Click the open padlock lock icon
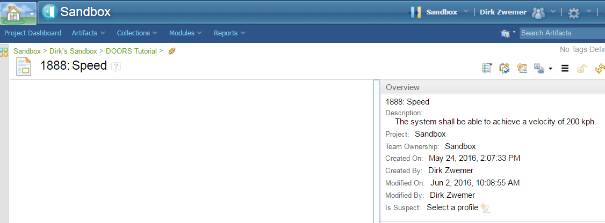The width and height of the screenshot is (605, 223). pos(581,68)
